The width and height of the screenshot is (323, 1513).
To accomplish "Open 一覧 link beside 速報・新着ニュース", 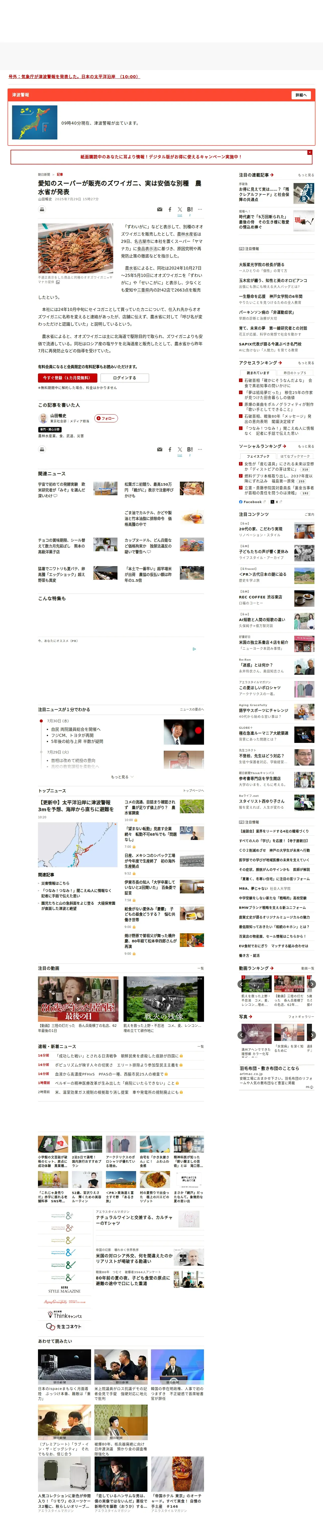I will click(200, 1047).
